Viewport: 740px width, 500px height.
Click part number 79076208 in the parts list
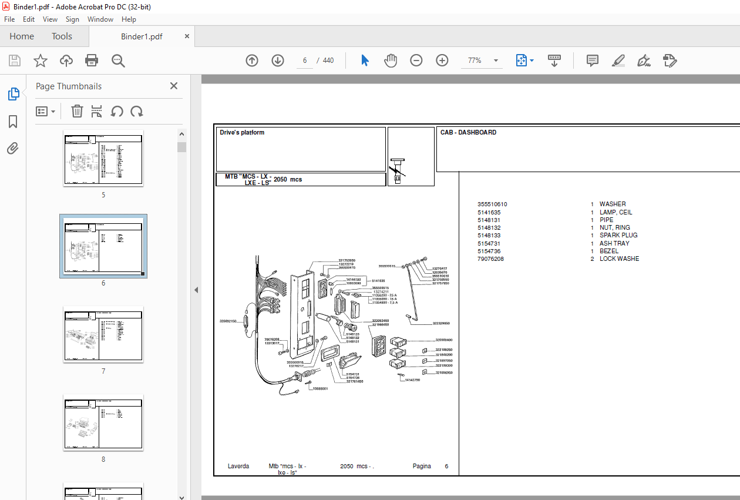click(x=490, y=259)
